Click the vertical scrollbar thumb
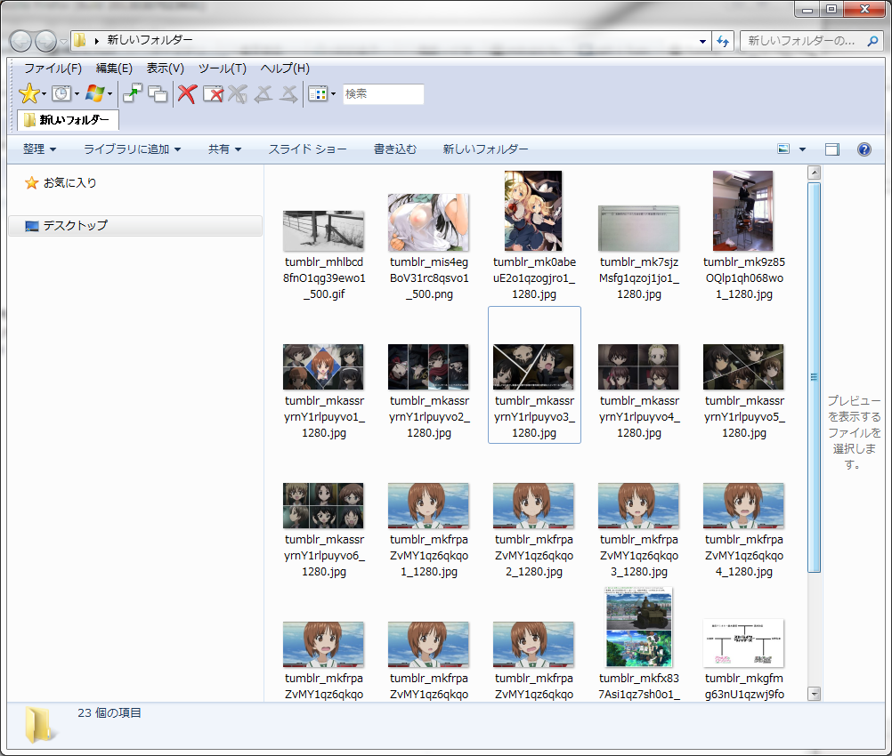This screenshot has width=892, height=756. [814, 377]
